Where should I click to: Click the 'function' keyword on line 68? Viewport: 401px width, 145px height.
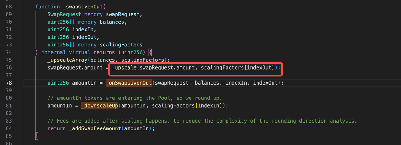47,7
